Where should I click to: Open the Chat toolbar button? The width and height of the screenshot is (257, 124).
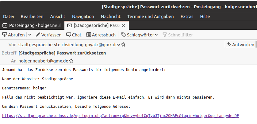74,35
